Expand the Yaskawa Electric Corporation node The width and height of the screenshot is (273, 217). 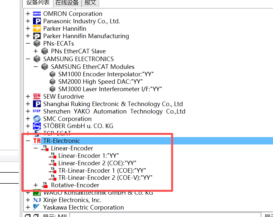pos(28,207)
